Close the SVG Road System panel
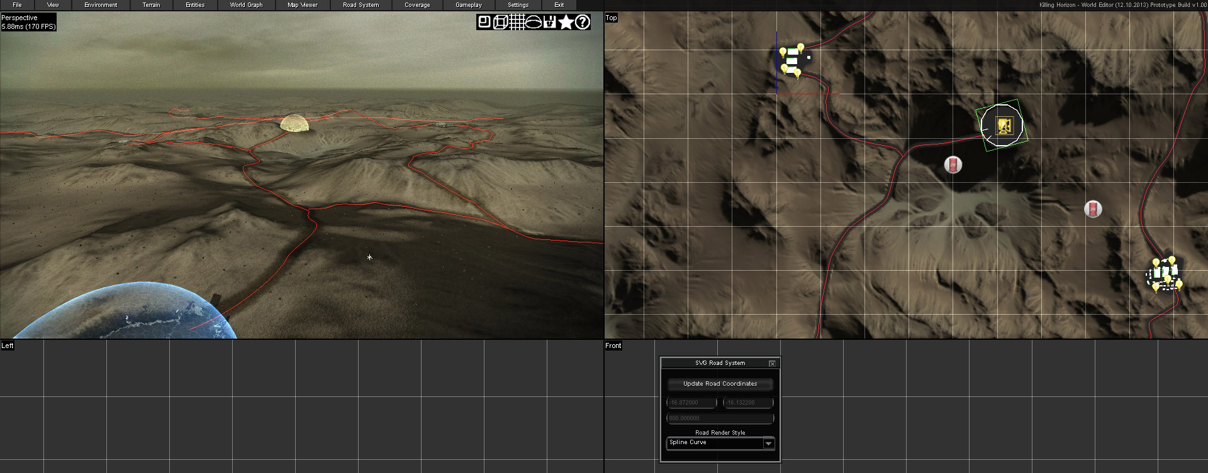 pyautogui.click(x=773, y=364)
